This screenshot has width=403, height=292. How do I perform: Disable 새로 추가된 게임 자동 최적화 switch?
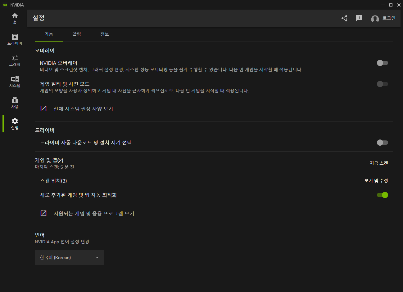[x=383, y=195]
